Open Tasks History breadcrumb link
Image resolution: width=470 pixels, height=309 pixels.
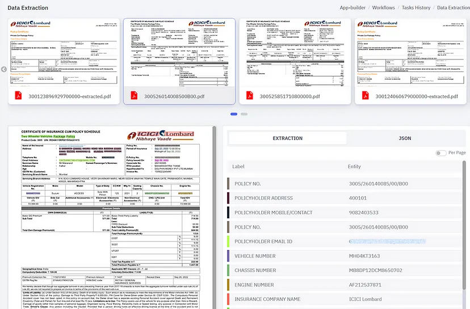416,7
